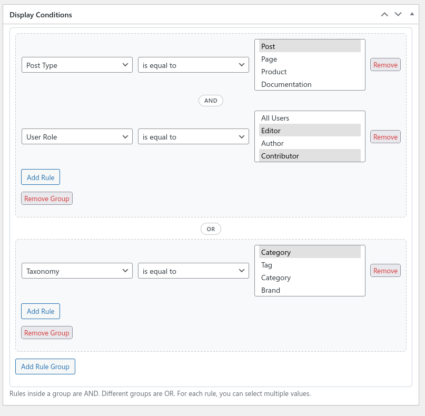
Task: Select Tag in taxonomy list
Action: (310, 265)
